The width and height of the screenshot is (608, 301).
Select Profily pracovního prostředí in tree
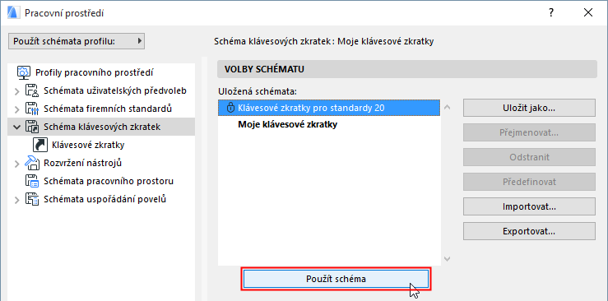coord(95,72)
